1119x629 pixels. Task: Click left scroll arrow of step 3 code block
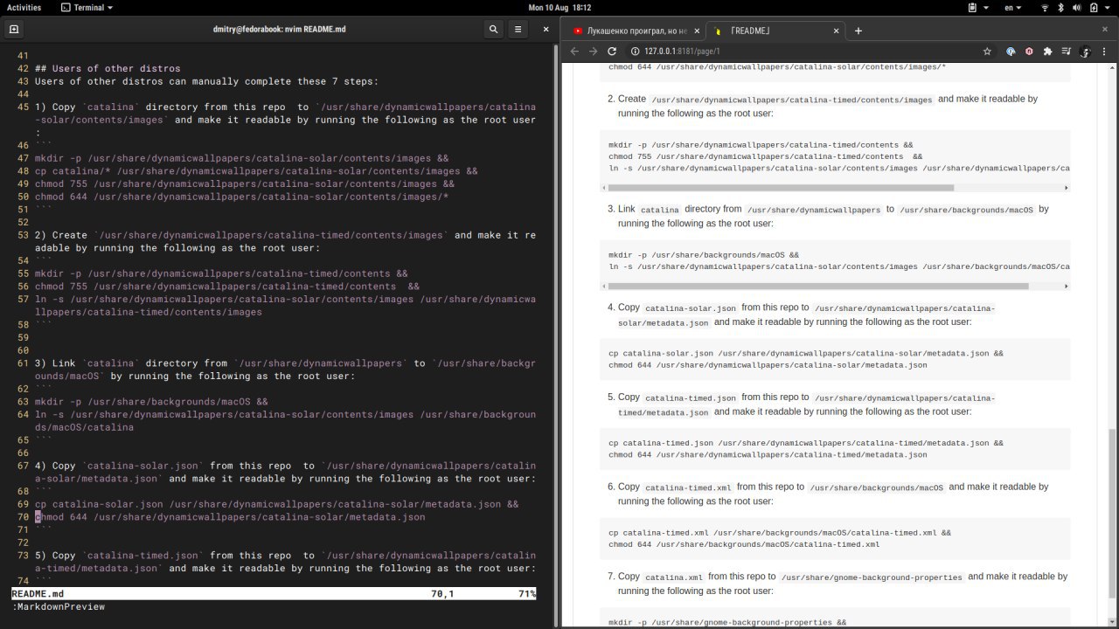(604, 286)
